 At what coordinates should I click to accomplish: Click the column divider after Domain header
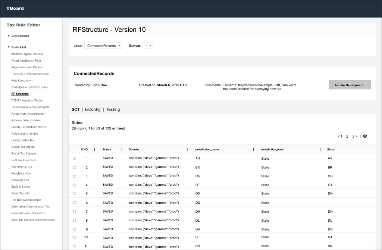[188, 149]
